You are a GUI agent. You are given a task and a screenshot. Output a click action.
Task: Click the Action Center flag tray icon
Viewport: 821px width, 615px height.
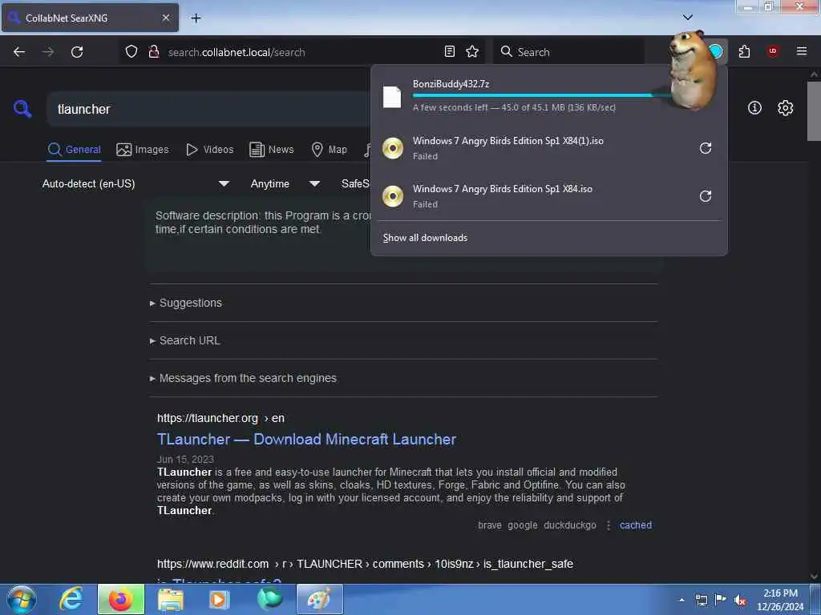pos(721,600)
